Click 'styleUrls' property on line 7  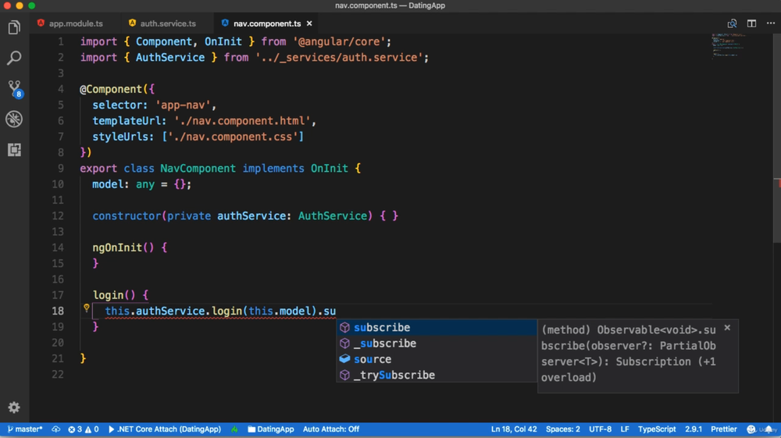click(x=123, y=137)
